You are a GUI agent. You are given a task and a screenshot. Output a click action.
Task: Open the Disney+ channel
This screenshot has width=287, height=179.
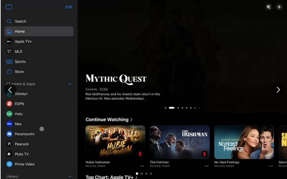[x=22, y=94]
